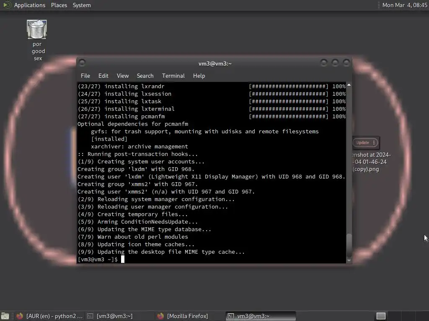This screenshot has width=429, height=321.
Task: Open the terminal Edit menu
Action: coord(103,76)
